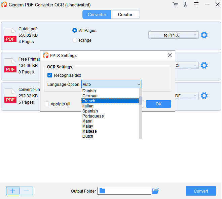222x199 pixels.
Task: Select the All Pages radio button
Action: [75, 30]
